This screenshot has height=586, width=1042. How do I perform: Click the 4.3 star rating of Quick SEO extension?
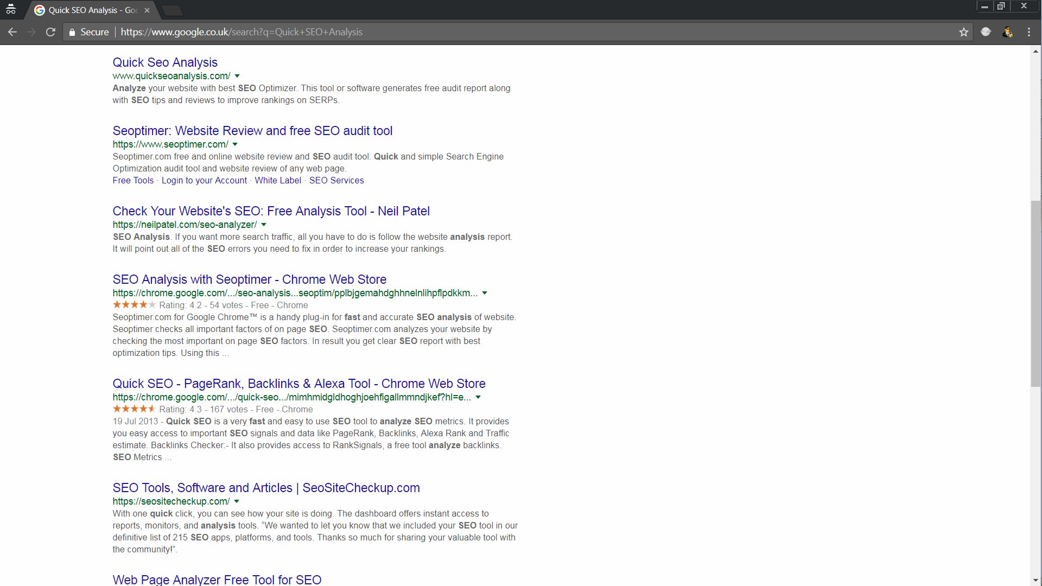[134, 409]
